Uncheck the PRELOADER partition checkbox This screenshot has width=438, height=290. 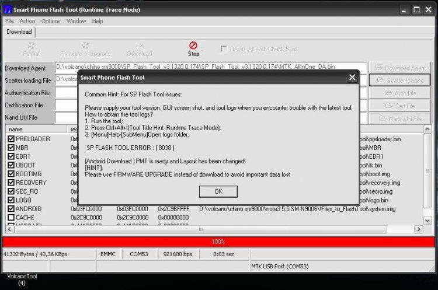tap(11, 139)
